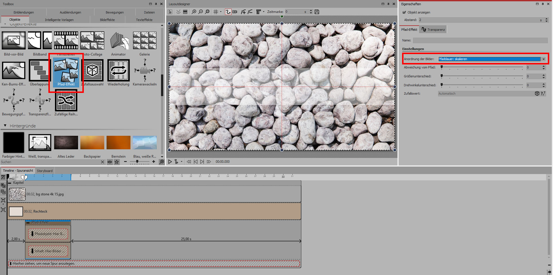
Task: Select the Ken-Burns effect icon
Action: [14, 70]
